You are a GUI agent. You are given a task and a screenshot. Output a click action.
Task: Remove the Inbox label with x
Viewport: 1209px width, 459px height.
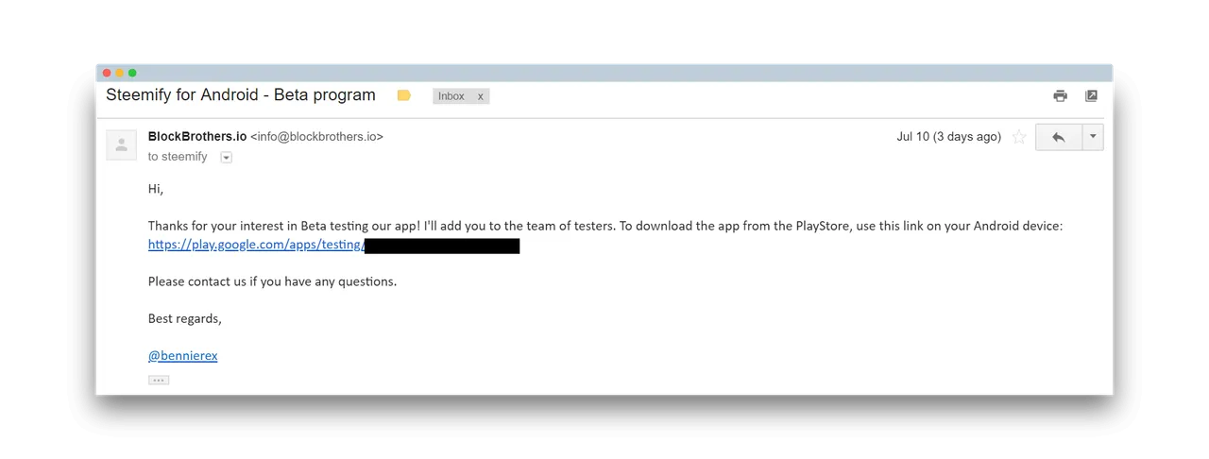click(x=480, y=96)
